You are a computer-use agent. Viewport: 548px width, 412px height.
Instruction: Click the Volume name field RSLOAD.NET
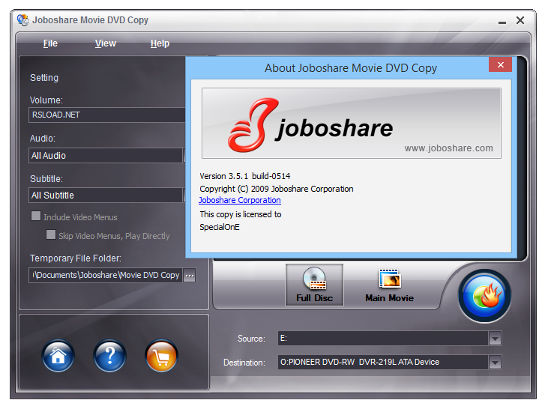coord(107,115)
